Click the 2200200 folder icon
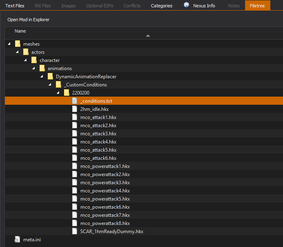The image size is (283, 247). pos(66,93)
